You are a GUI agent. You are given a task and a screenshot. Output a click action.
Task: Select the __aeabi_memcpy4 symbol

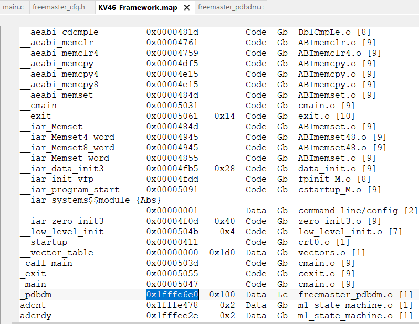click(x=59, y=74)
